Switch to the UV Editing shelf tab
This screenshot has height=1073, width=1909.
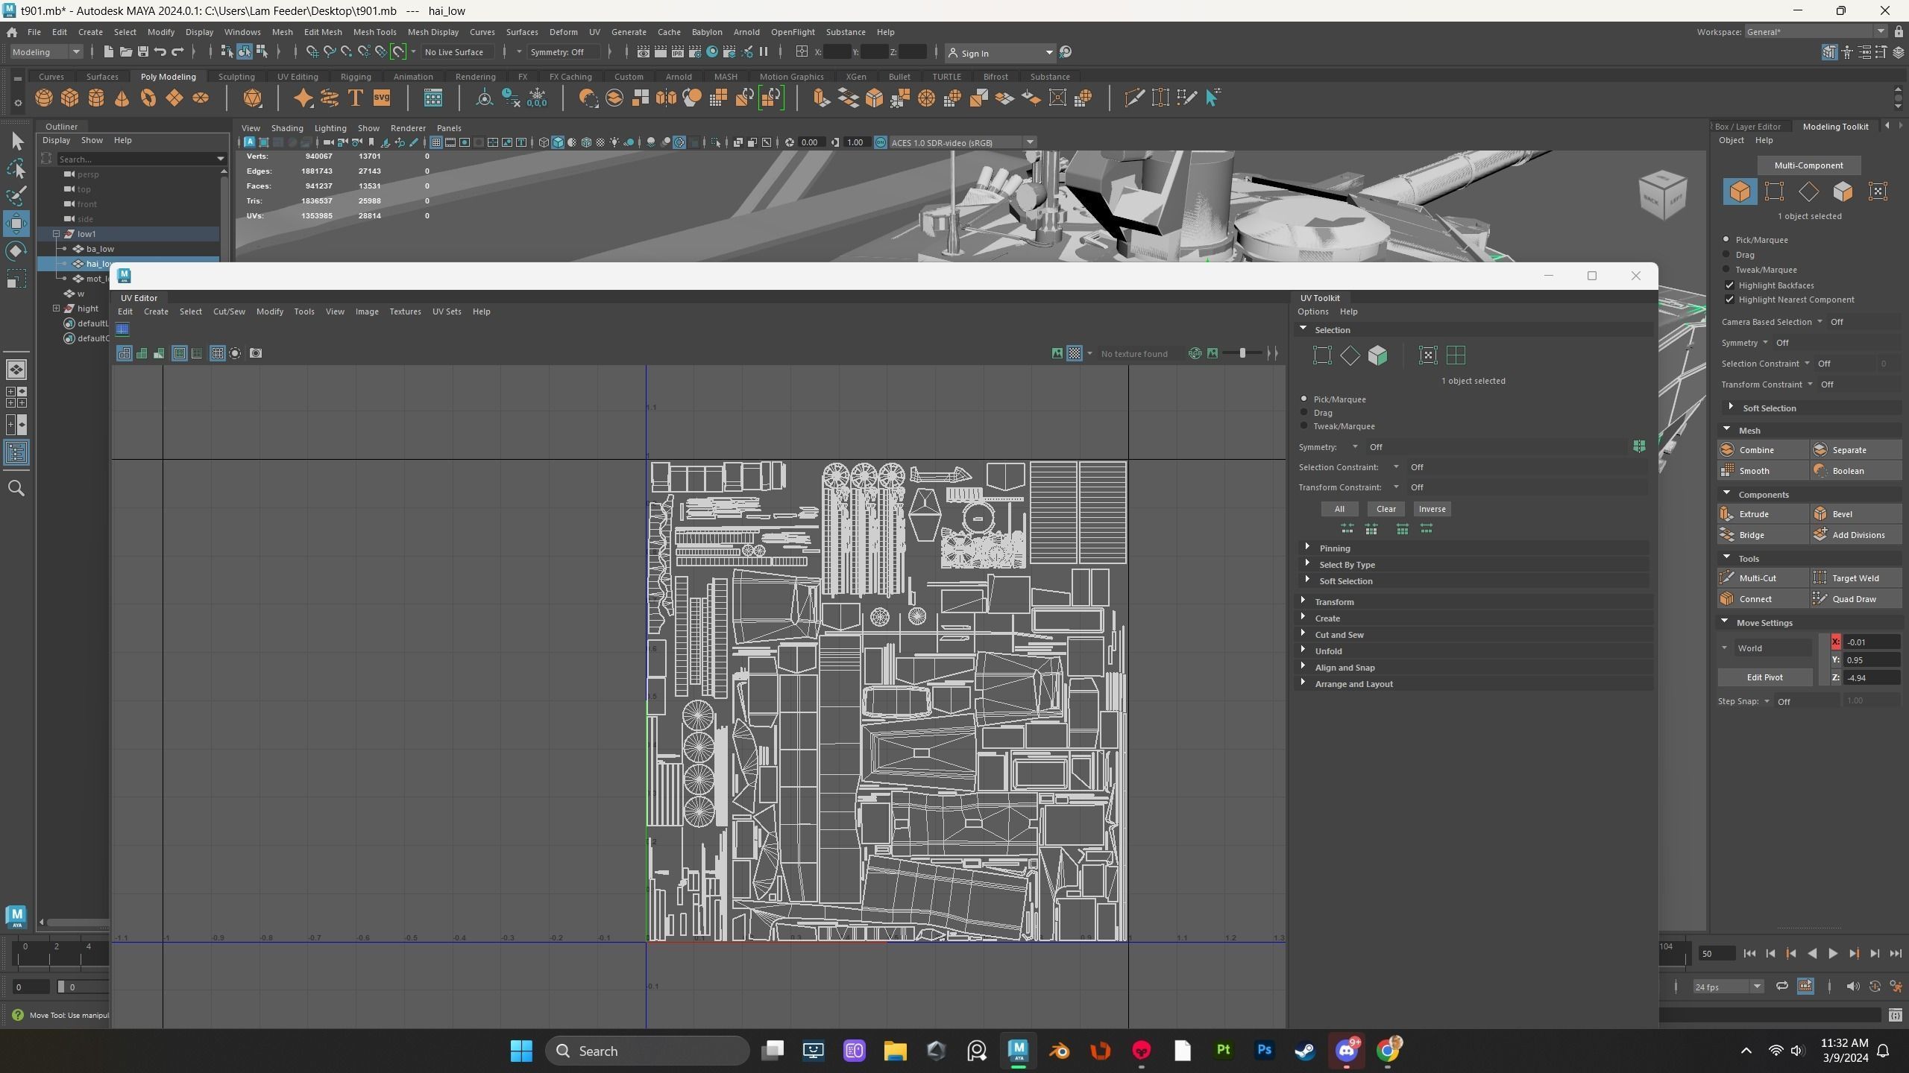pos(297,77)
